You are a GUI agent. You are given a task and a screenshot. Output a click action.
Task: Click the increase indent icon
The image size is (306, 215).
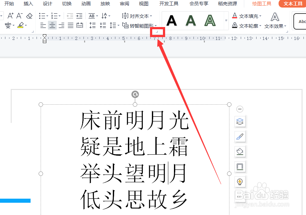(x=79, y=16)
